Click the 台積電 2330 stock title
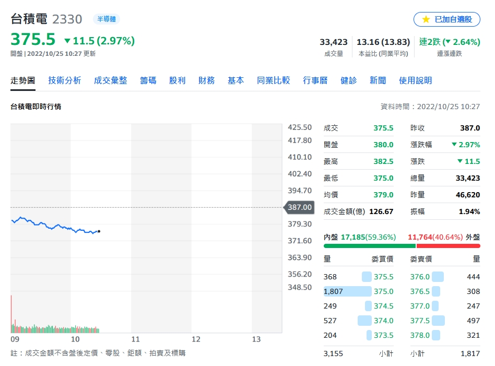The image size is (495, 366). [46, 19]
